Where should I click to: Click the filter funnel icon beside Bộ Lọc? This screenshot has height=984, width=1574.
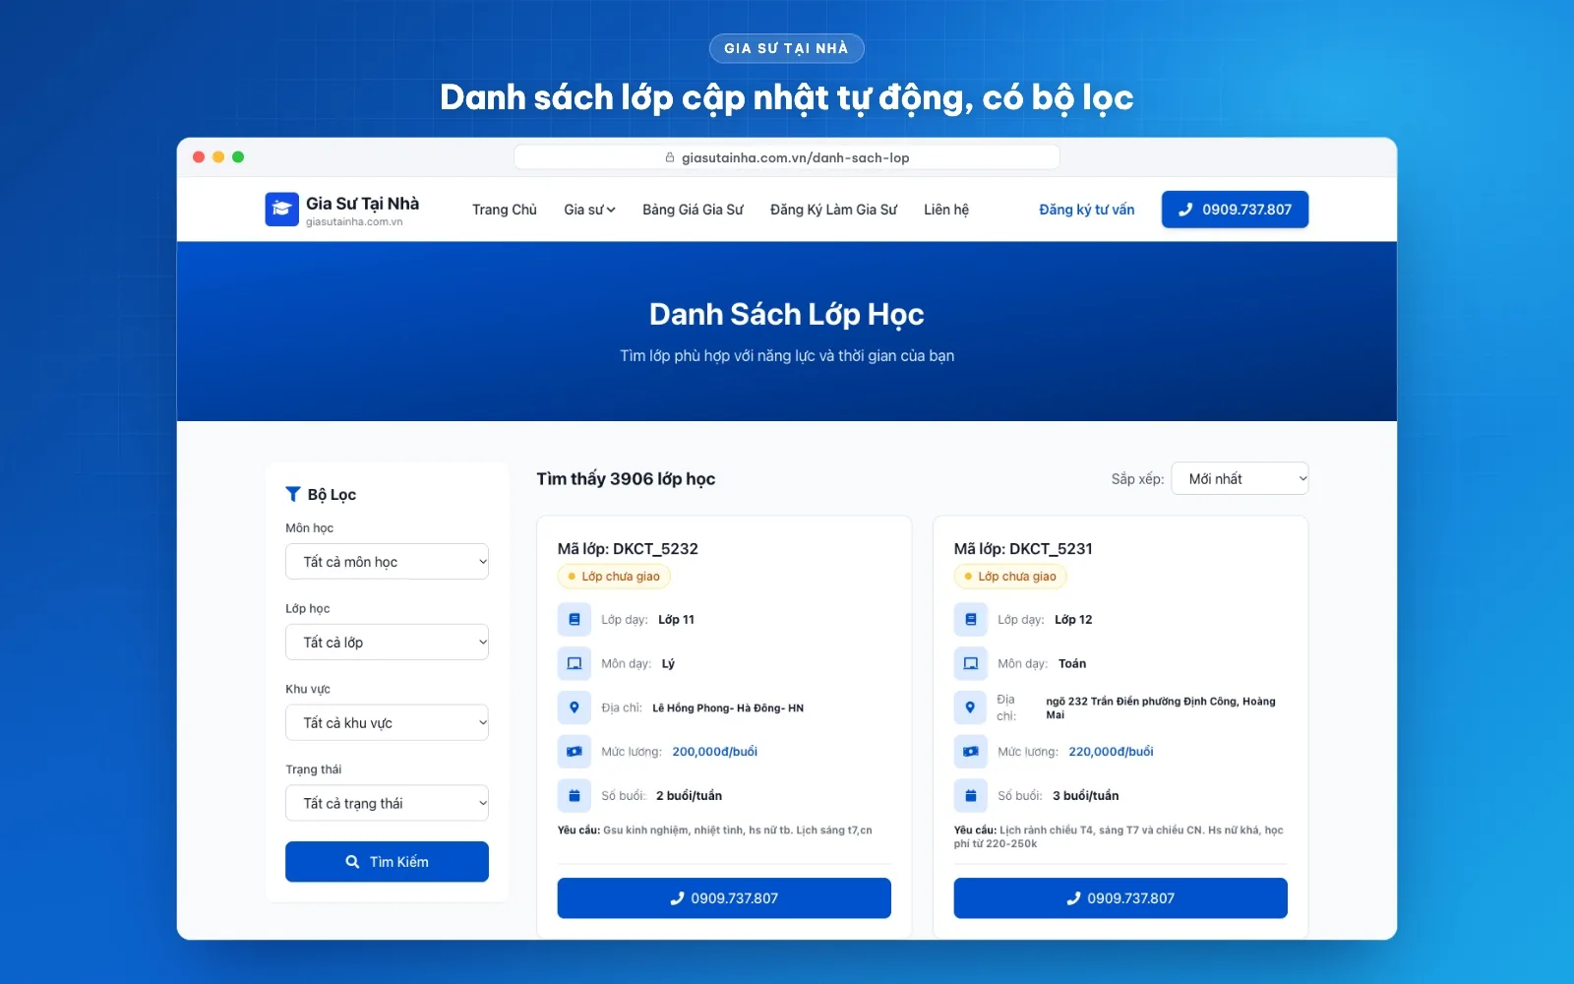click(x=293, y=494)
